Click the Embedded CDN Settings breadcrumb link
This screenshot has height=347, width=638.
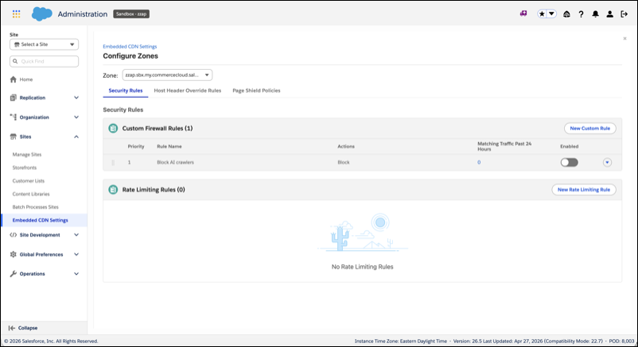pyautogui.click(x=130, y=47)
